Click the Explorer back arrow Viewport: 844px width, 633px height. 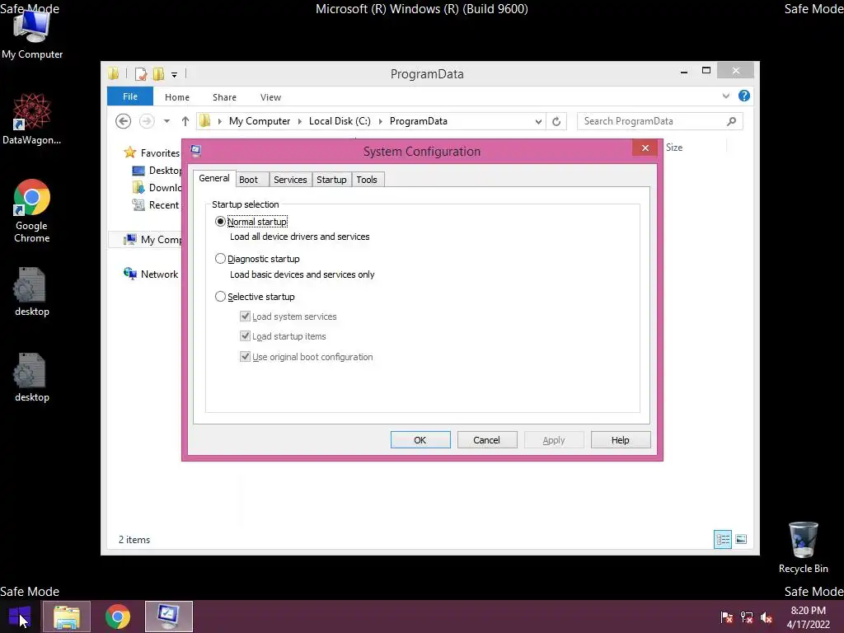click(x=124, y=121)
